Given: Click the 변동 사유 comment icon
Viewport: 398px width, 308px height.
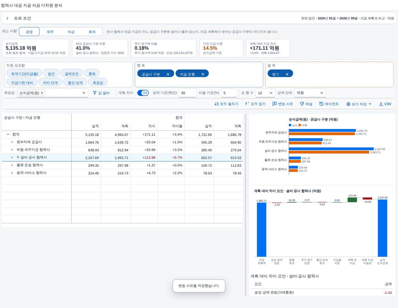Looking at the screenshot, I should (x=275, y=104).
